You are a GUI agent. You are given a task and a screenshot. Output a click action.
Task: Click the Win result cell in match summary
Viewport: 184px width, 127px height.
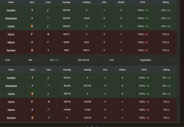30,60
